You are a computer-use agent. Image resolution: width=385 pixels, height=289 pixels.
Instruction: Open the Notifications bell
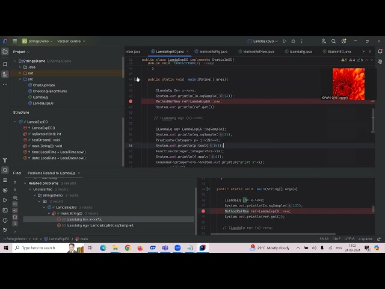click(x=380, y=51)
